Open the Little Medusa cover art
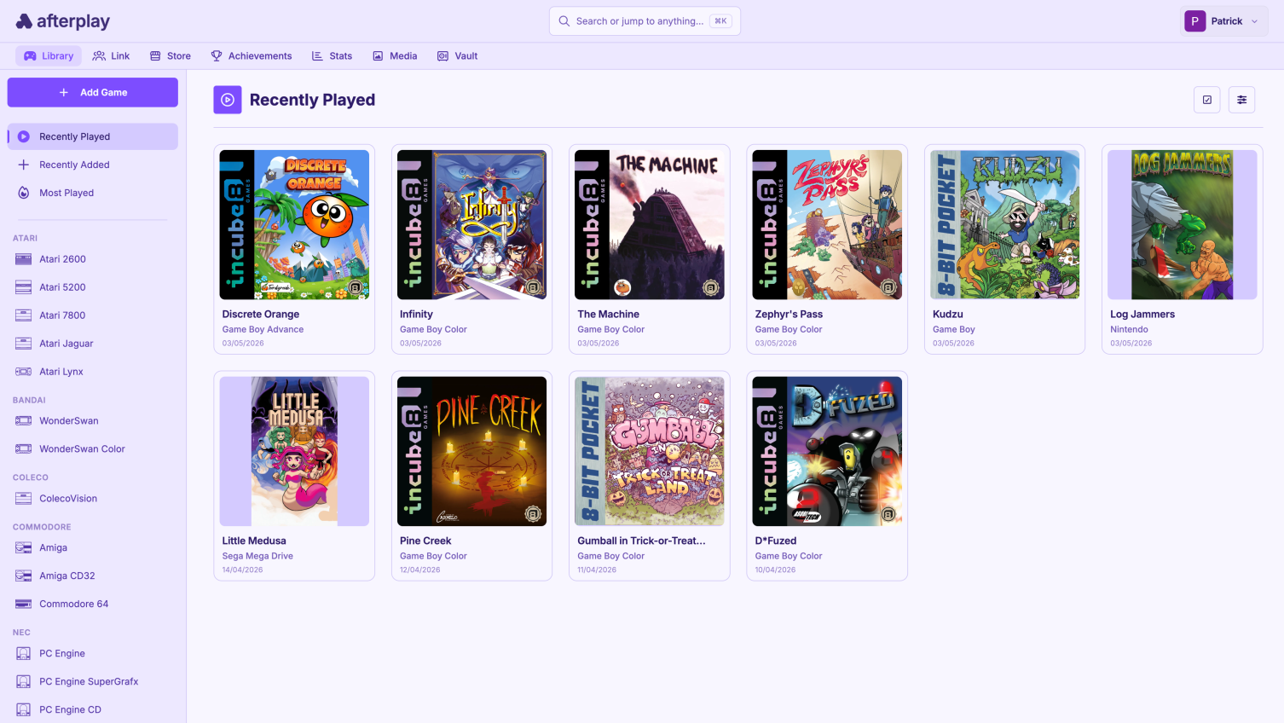Image resolution: width=1284 pixels, height=723 pixels. click(294, 451)
